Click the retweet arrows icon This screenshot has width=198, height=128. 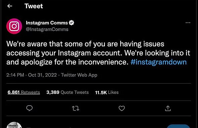(x=76, y=108)
